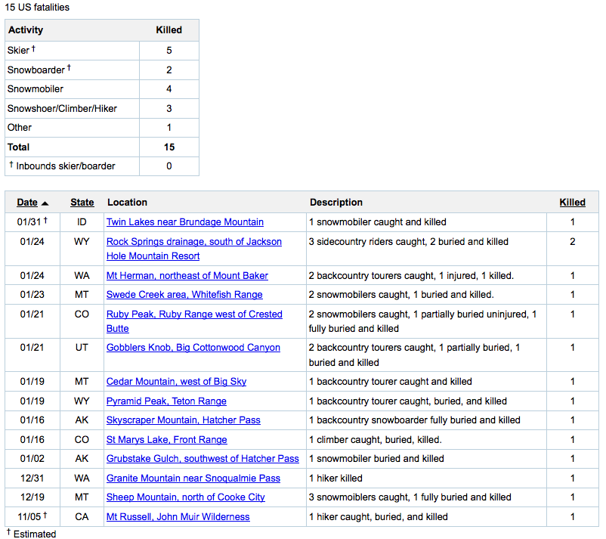Open the Grubstake Gulch, southwest of Hatcher Pass link
The width and height of the screenshot is (606, 539).
203,459
